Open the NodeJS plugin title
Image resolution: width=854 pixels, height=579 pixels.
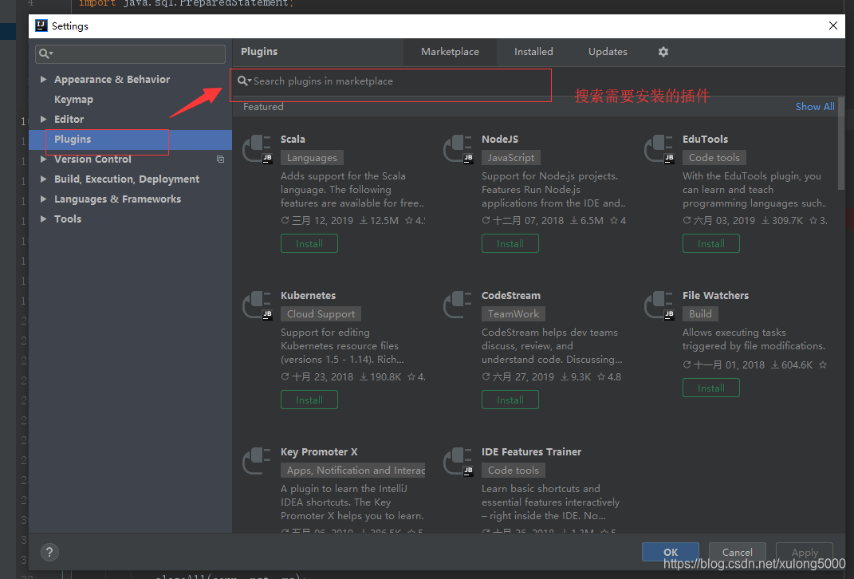[x=499, y=140]
